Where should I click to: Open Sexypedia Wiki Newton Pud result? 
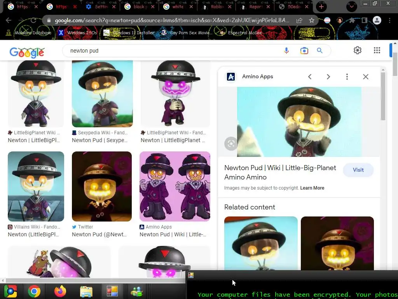(102, 94)
